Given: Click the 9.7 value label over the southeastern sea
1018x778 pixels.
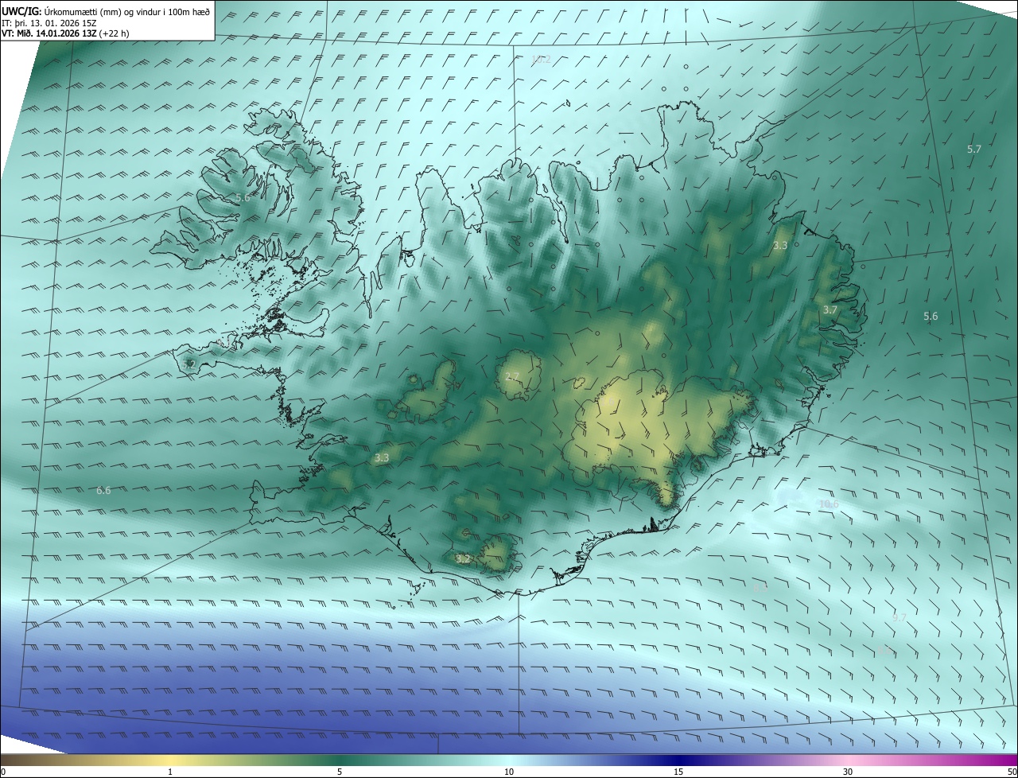Looking at the screenshot, I should [x=899, y=617].
